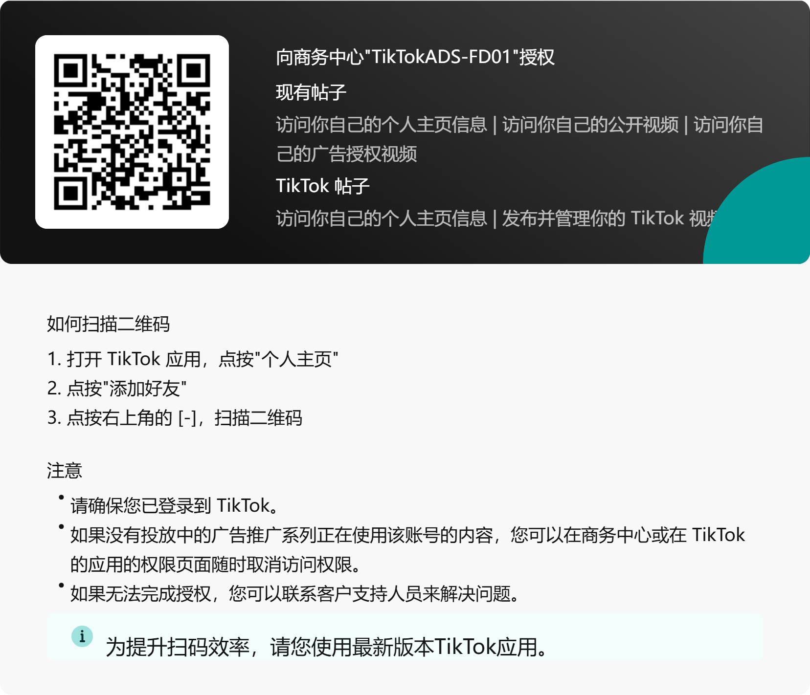Click the "注意" heading
810x695 pixels.
click(65, 470)
